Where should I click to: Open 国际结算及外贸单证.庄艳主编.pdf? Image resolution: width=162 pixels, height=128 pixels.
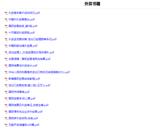click(x=29, y=105)
